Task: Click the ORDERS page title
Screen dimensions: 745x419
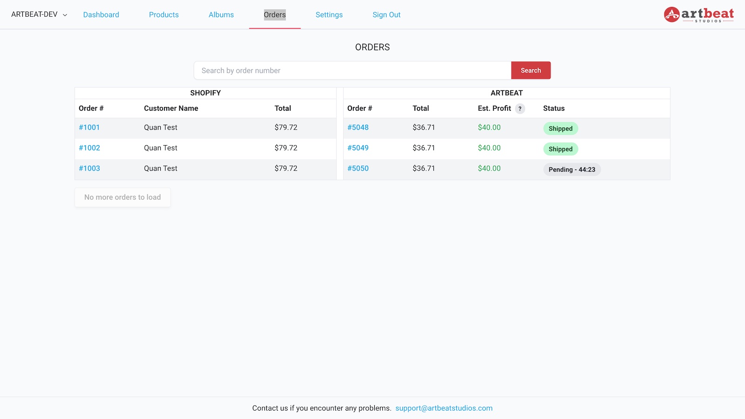Action: click(x=372, y=47)
